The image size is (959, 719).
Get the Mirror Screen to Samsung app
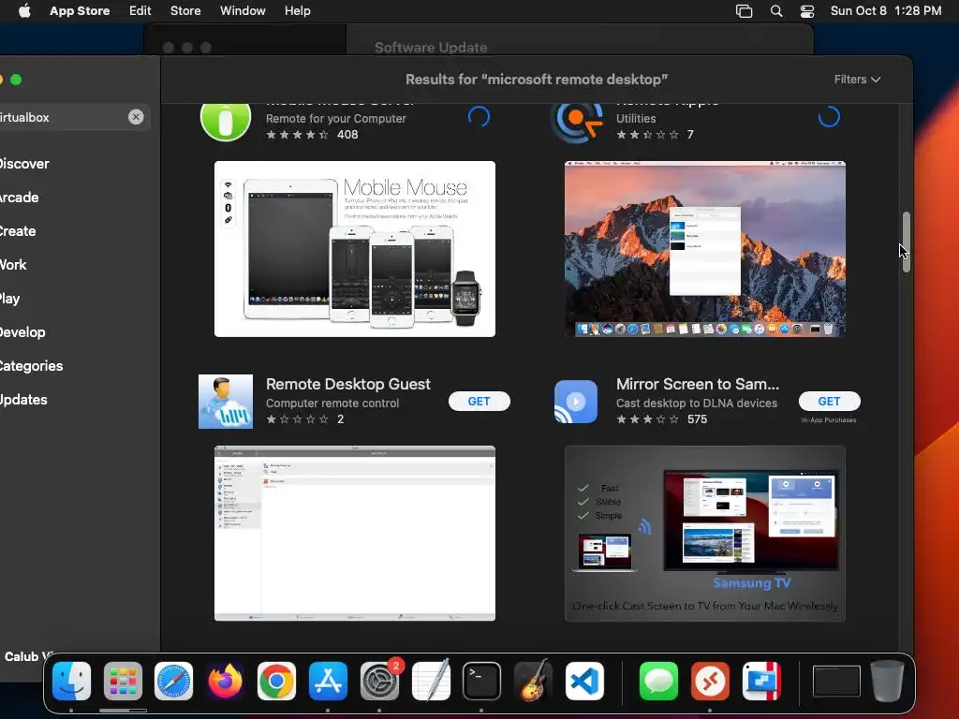(x=830, y=401)
